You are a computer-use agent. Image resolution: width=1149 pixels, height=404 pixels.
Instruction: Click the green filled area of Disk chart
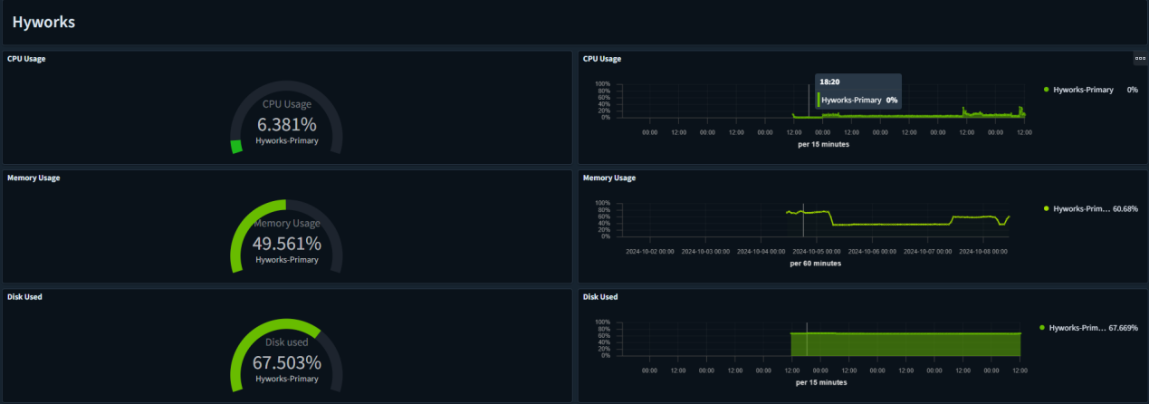pos(905,345)
